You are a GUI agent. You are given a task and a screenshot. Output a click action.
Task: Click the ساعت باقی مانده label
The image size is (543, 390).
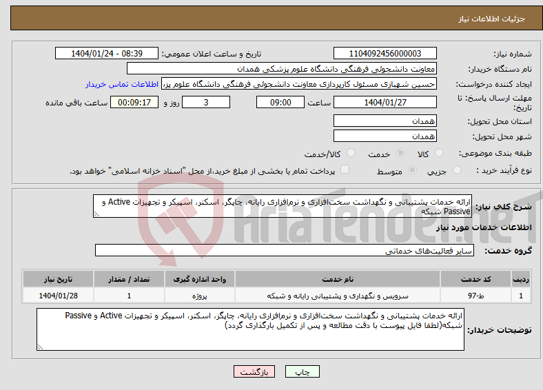tap(76, 103)
